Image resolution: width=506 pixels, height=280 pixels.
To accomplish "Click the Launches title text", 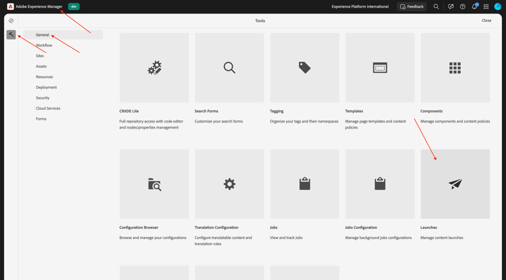I will coord(428,228).
